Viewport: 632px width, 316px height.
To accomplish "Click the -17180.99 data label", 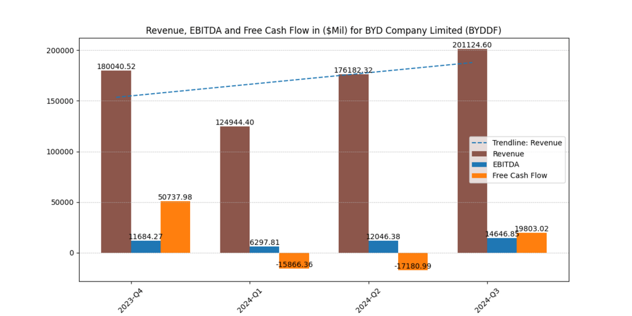I will (413, 266).
